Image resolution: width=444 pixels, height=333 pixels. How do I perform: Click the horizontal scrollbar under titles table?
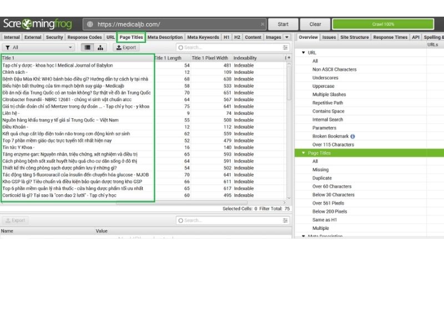coord(181,203)
